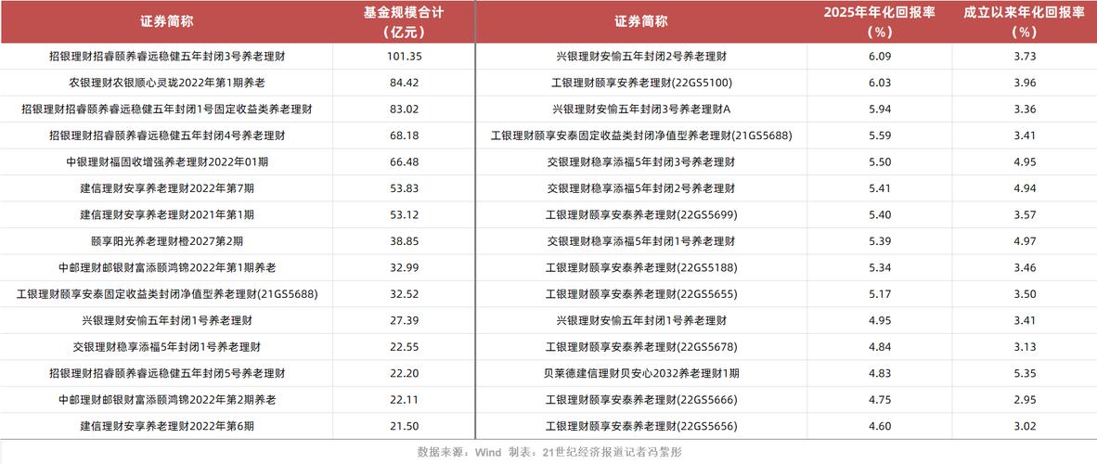Viewport: 1097px width, 464px height.
Task: Click the value 4.94
Action: (1025, 188)
